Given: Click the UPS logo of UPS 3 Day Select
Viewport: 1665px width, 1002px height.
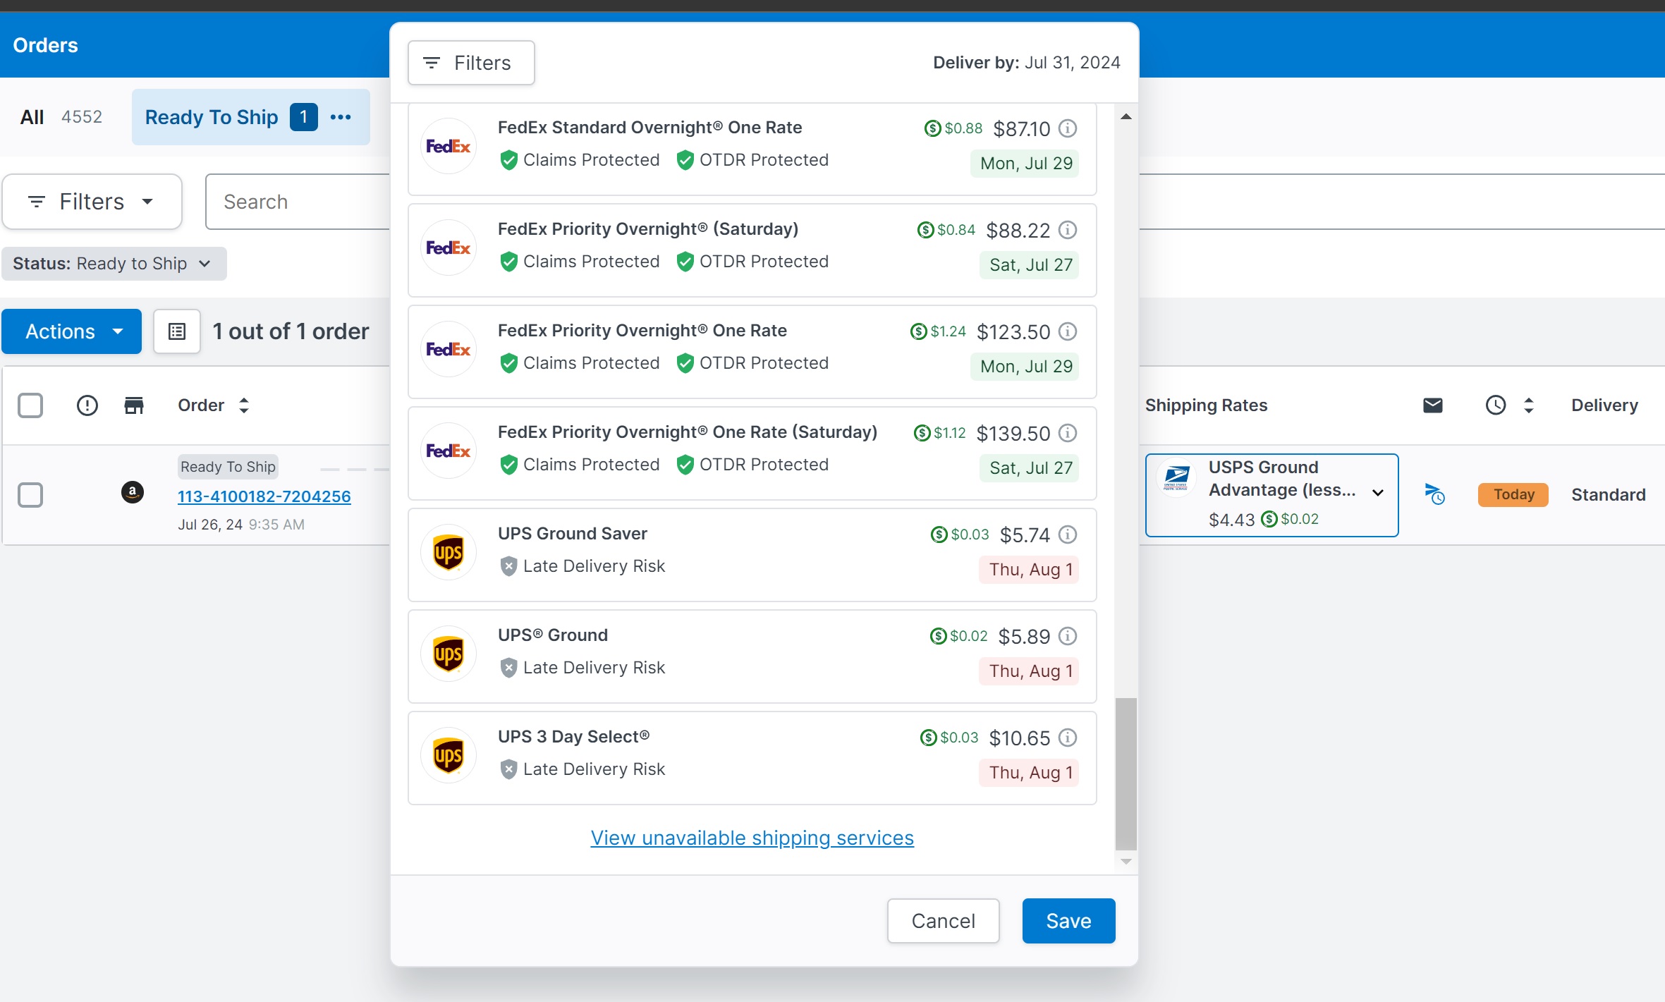Looking at the screenshot, I should tap(449, 755).
